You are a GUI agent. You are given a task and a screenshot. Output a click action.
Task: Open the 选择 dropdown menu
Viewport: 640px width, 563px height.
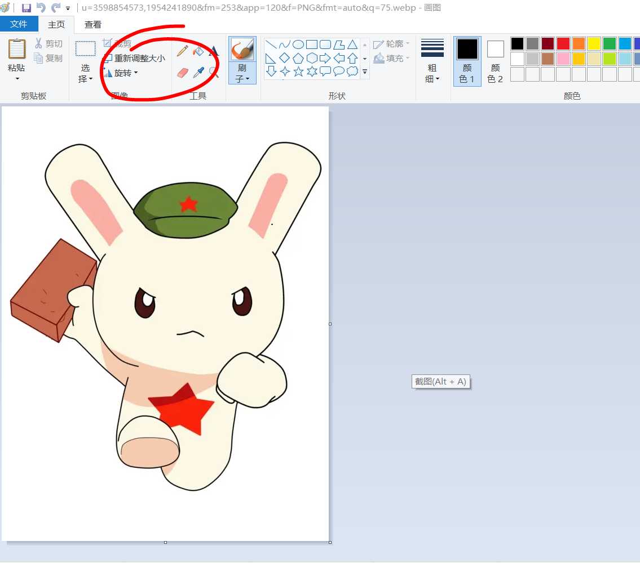pyautogui.click(x=85, y=73)
